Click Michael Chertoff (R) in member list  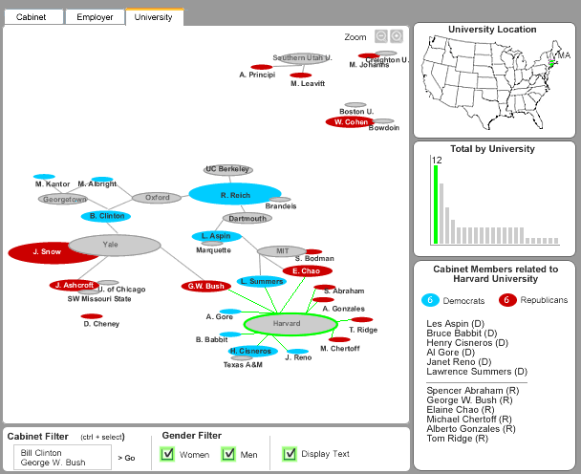[x=469, y=420]
